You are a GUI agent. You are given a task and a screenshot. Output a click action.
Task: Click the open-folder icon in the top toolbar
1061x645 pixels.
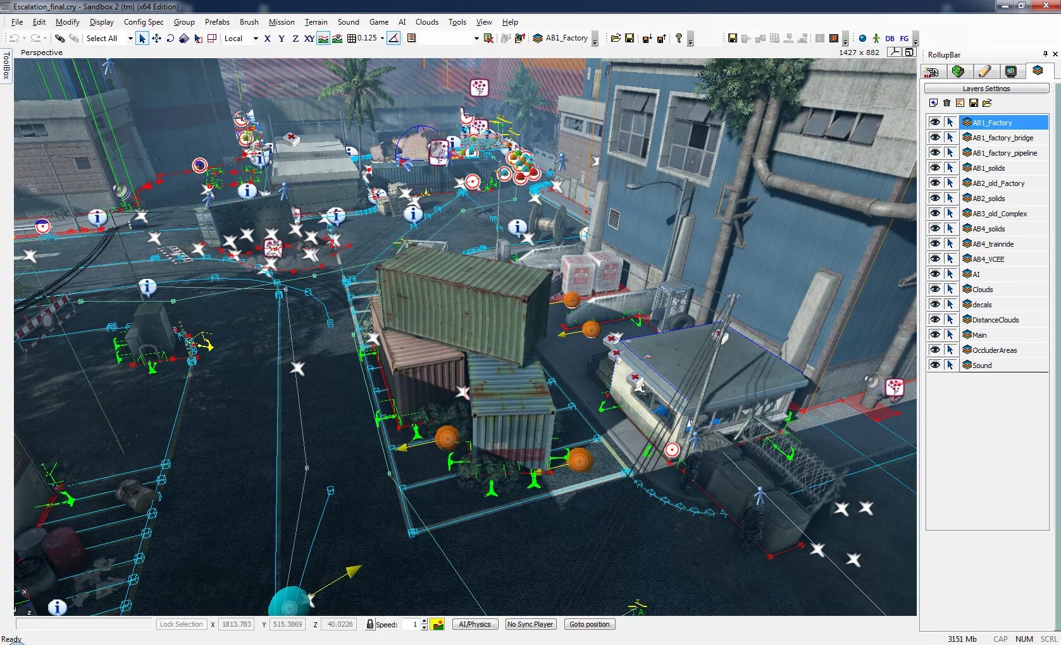click(x=616, y=38)
